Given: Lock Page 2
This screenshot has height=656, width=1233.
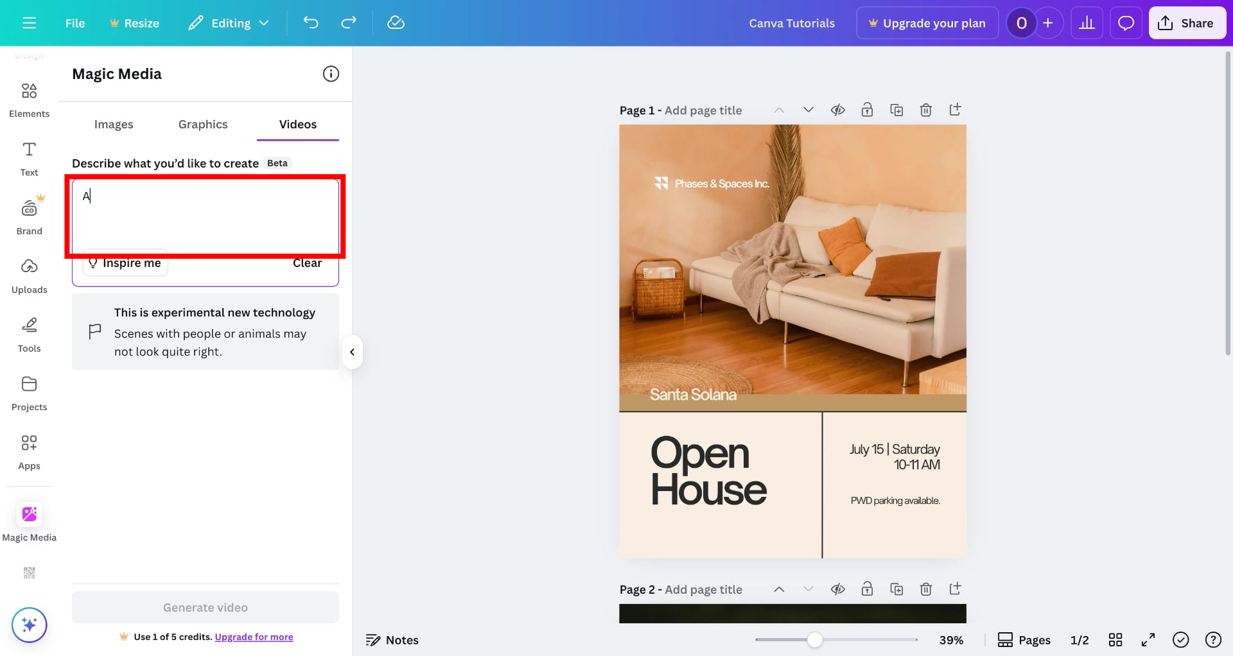Looking at the screenshot, I should coord(868,589).
